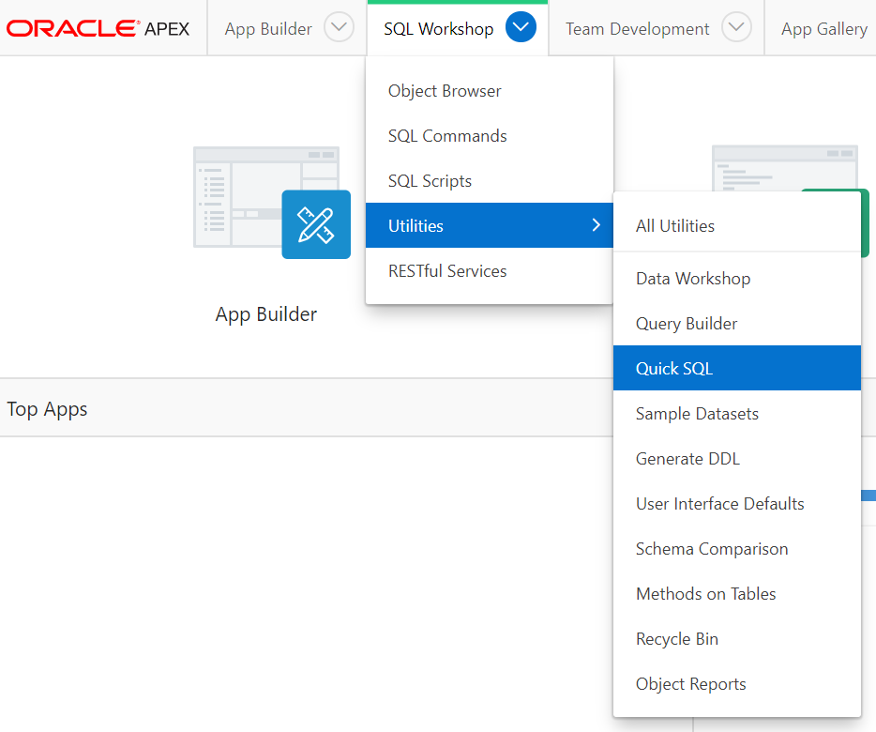Select Quick SQL in the submenu

[x=674, y=369]
